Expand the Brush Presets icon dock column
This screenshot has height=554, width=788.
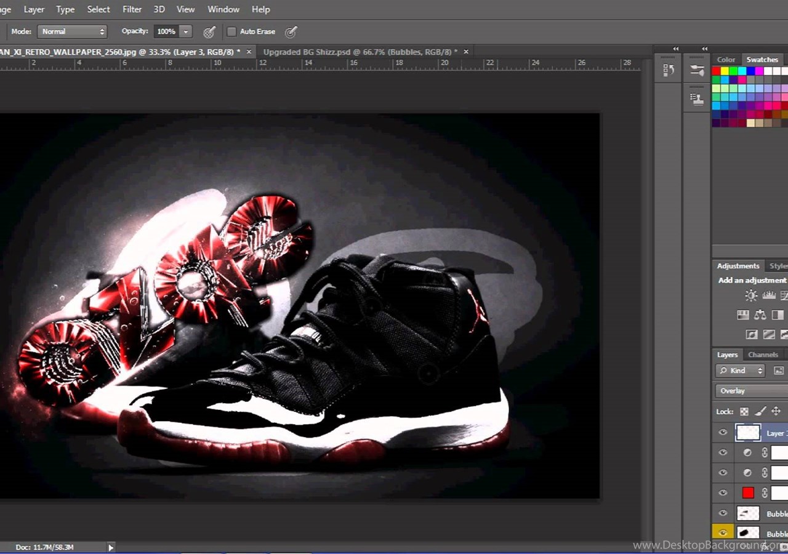pos(704,49)
